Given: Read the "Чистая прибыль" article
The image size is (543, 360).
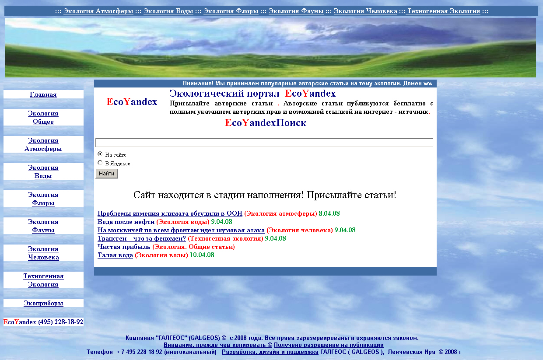Looking at the screenshot, I should 123,246.
